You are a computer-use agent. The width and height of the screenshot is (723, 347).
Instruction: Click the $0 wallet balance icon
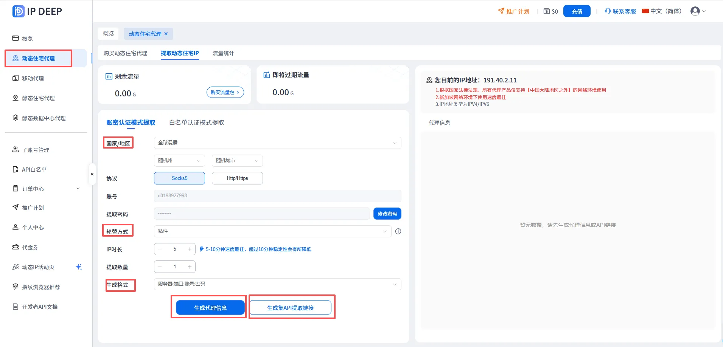point(547,11)
